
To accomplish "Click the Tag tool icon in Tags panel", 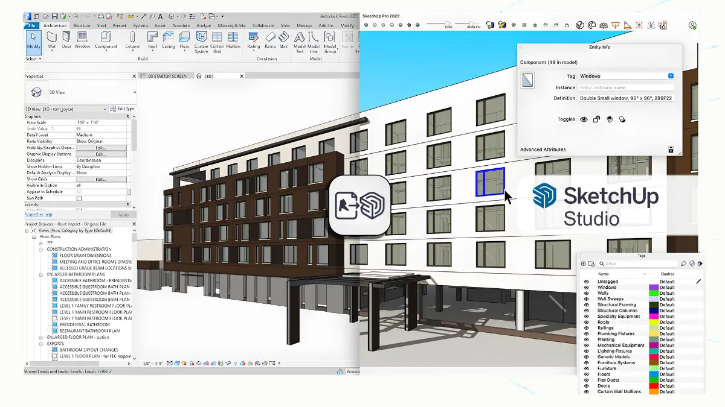I will point(684,263).
